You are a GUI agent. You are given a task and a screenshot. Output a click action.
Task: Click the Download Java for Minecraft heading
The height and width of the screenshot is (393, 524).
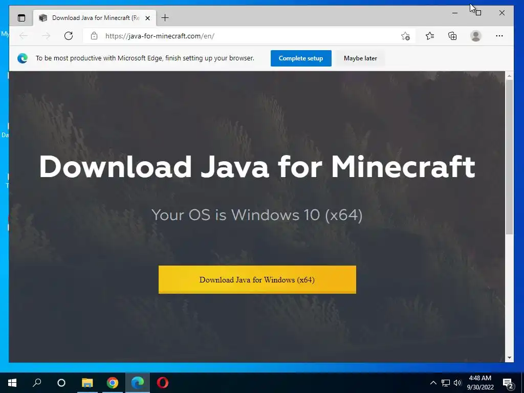257,166
